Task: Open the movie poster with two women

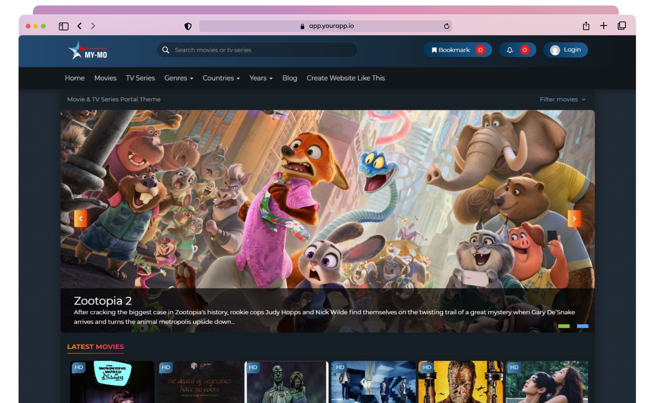Action: 547,382
